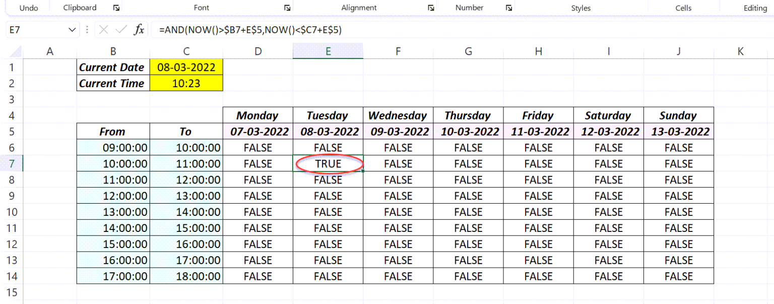774x304 pixels.
Task: Select the Sunday date cell 13-03-2022
Action: (678, 132)
